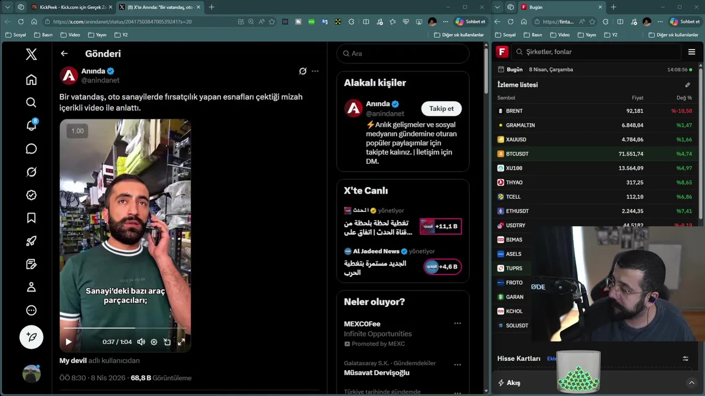Open tab actions dropdown in right window

click(497, 7)
